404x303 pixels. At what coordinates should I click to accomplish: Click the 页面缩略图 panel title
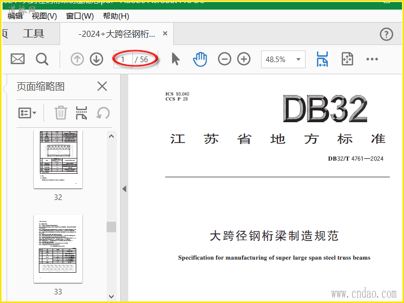pyautogui.click(x=40, y=86)
